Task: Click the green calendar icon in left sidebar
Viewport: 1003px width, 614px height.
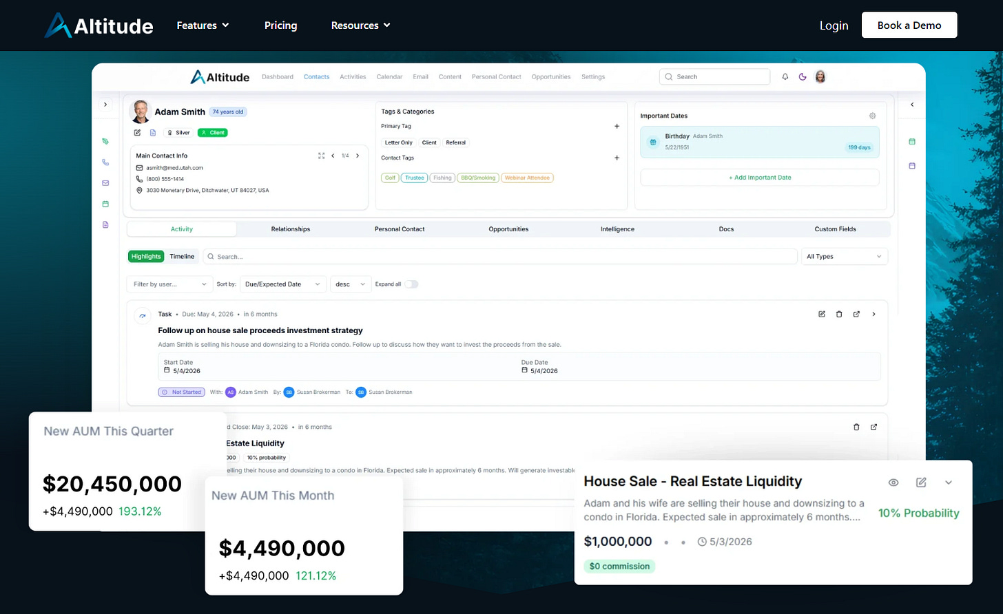Action: coord(105,204)
